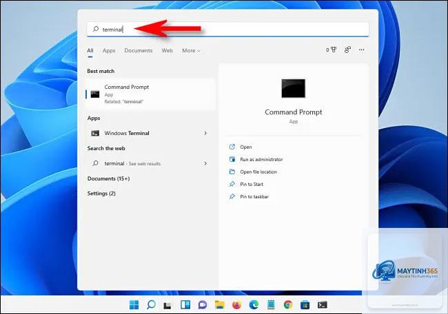Click Open in the Command Prompt panel
This screenshot has width=448, height=314.
(246, 147)
